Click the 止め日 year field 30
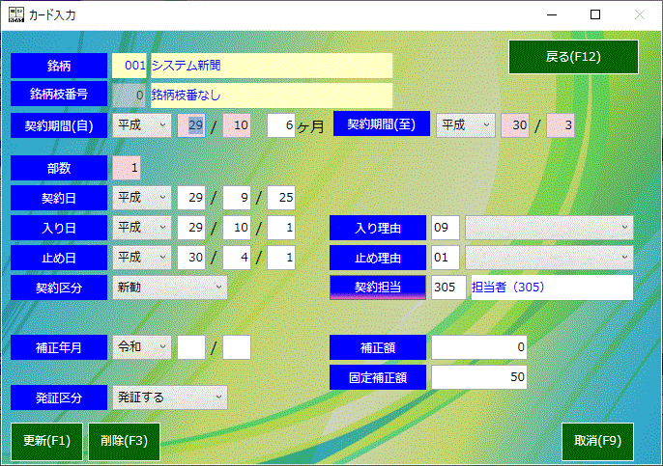This screenshot has height=466, width=663. (191, 258)
